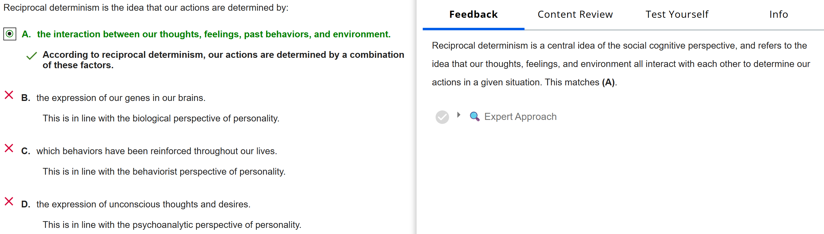824x234 pixels.
Task: Expand the Expert Approach disclosure triangle
Action: 459,115
